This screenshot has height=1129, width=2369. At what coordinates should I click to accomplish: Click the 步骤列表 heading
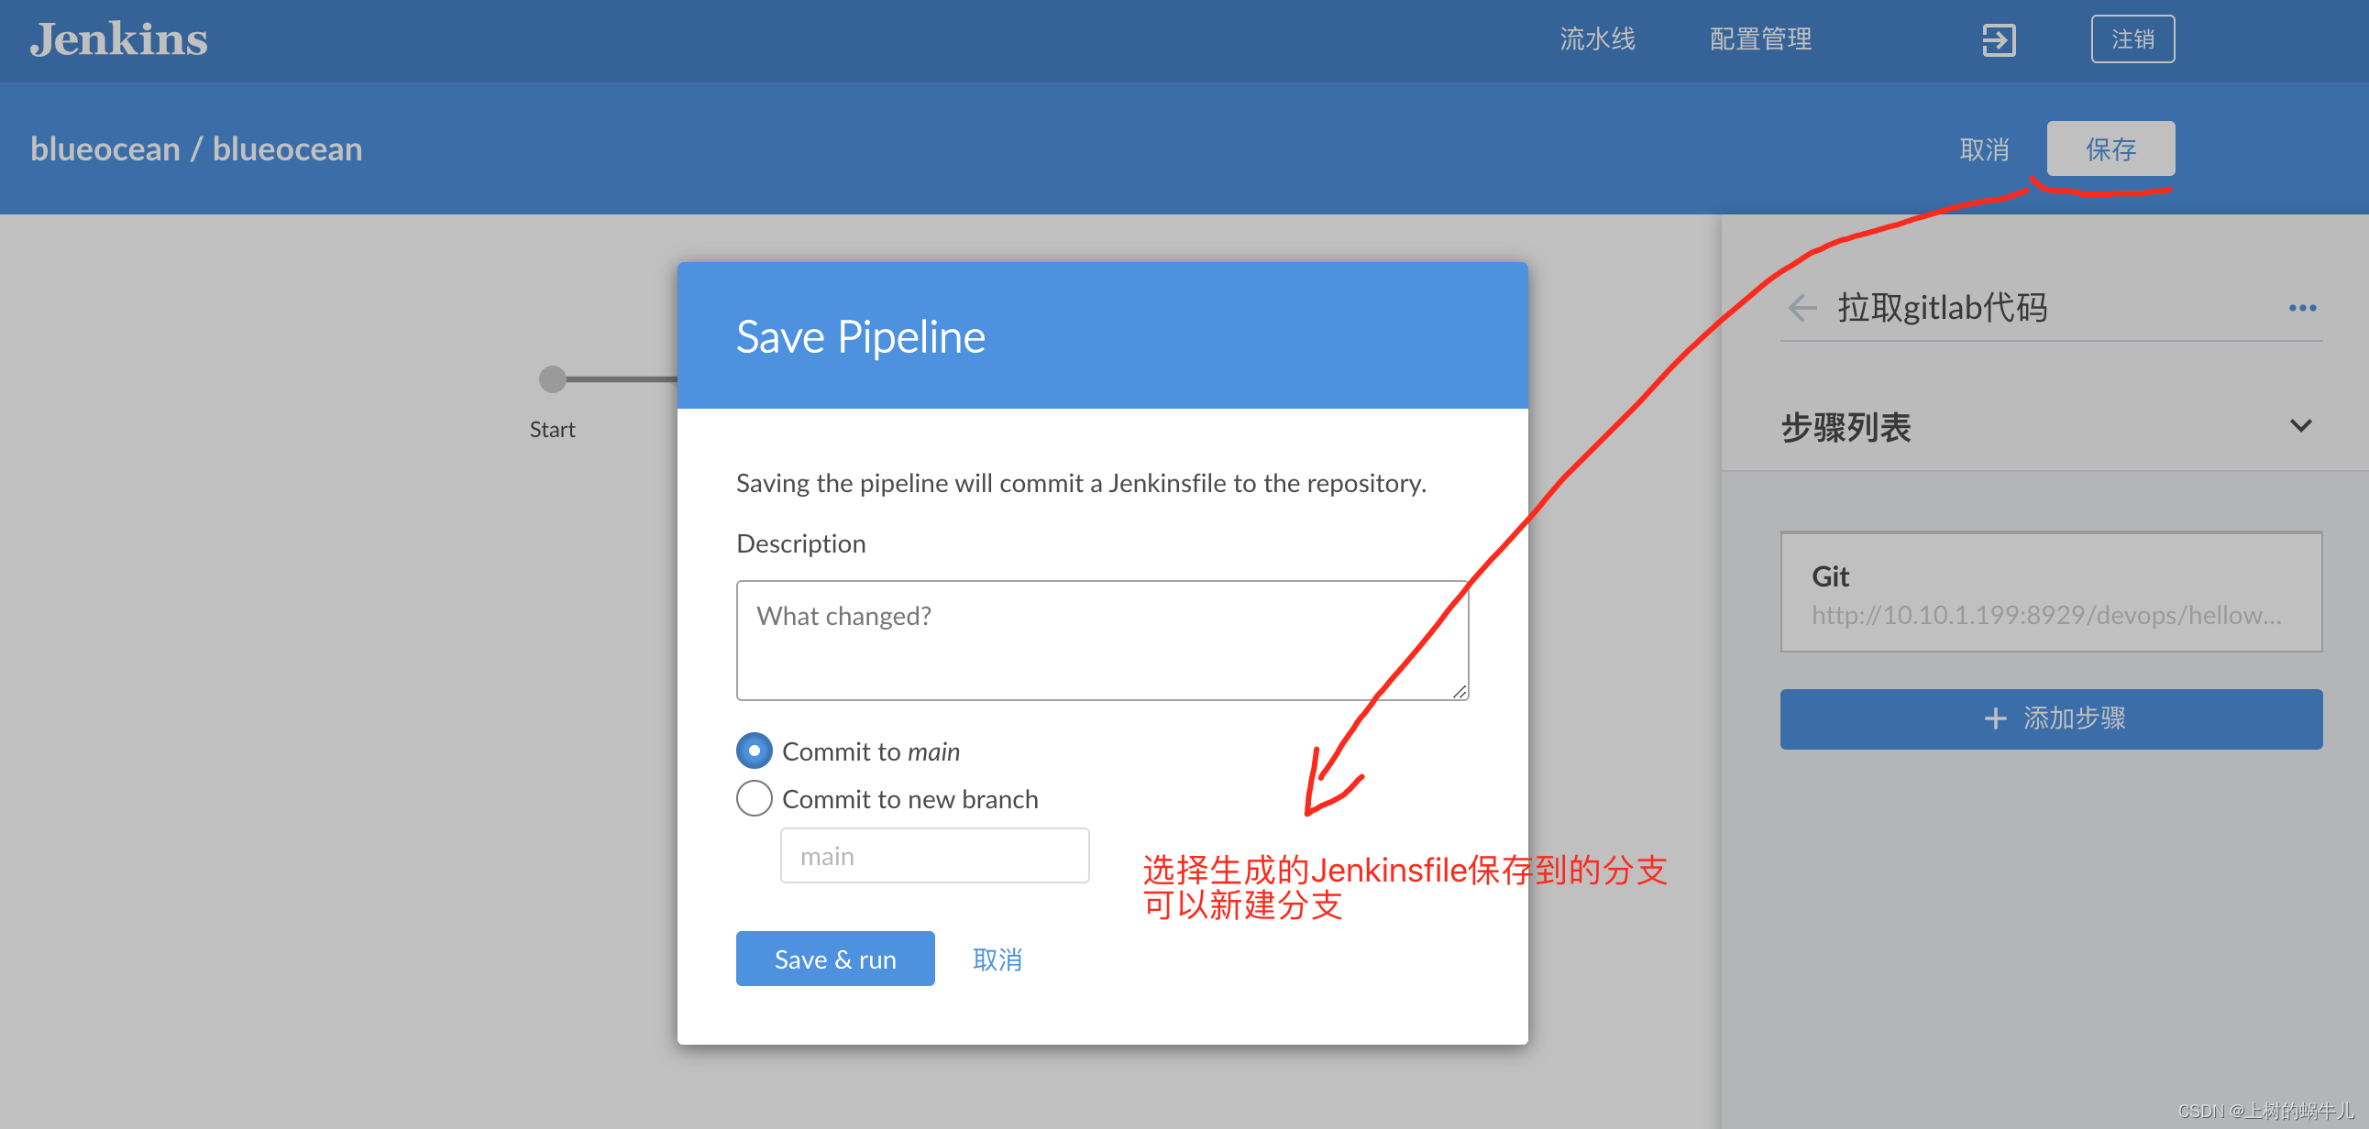1845,428
